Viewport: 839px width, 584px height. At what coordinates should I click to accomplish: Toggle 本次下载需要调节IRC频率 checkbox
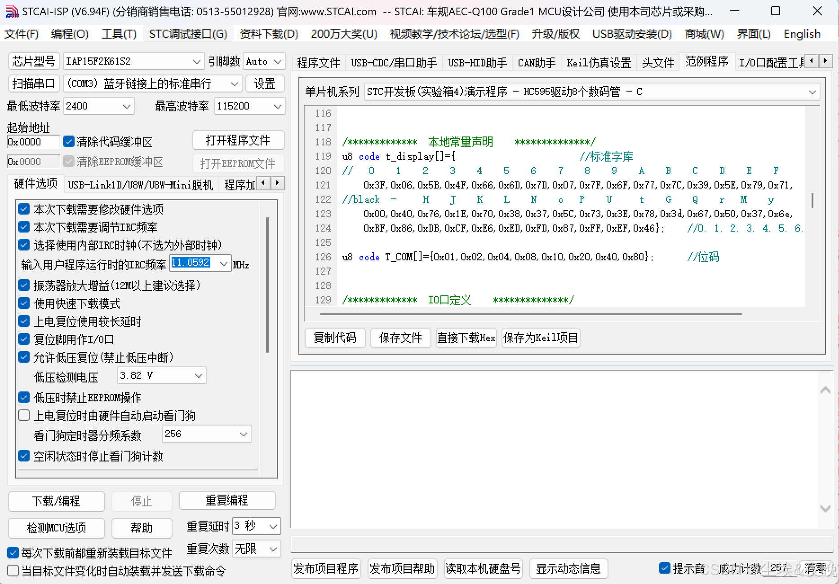pyautogui.click(x=24, y=227)
